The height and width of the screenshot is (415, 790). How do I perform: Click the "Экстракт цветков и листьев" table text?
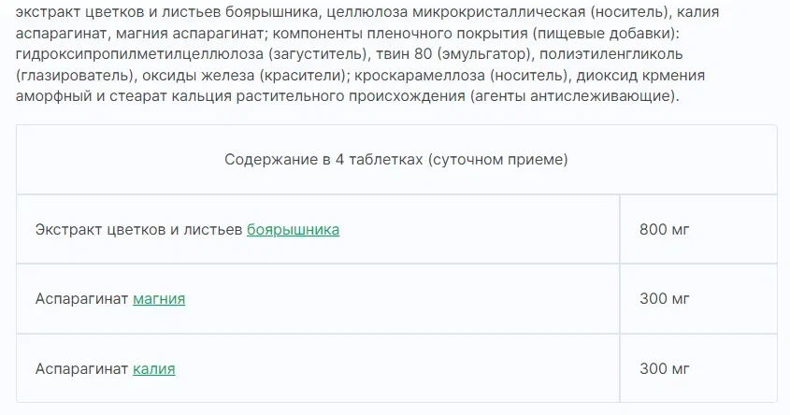point(138,229)
